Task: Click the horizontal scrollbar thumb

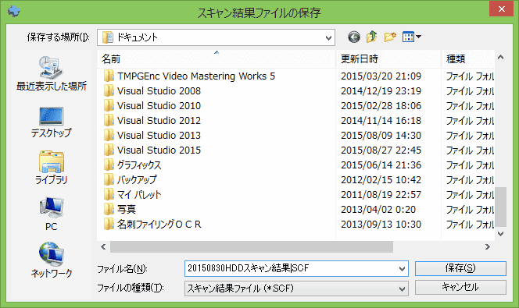Action: click(252, 246)
